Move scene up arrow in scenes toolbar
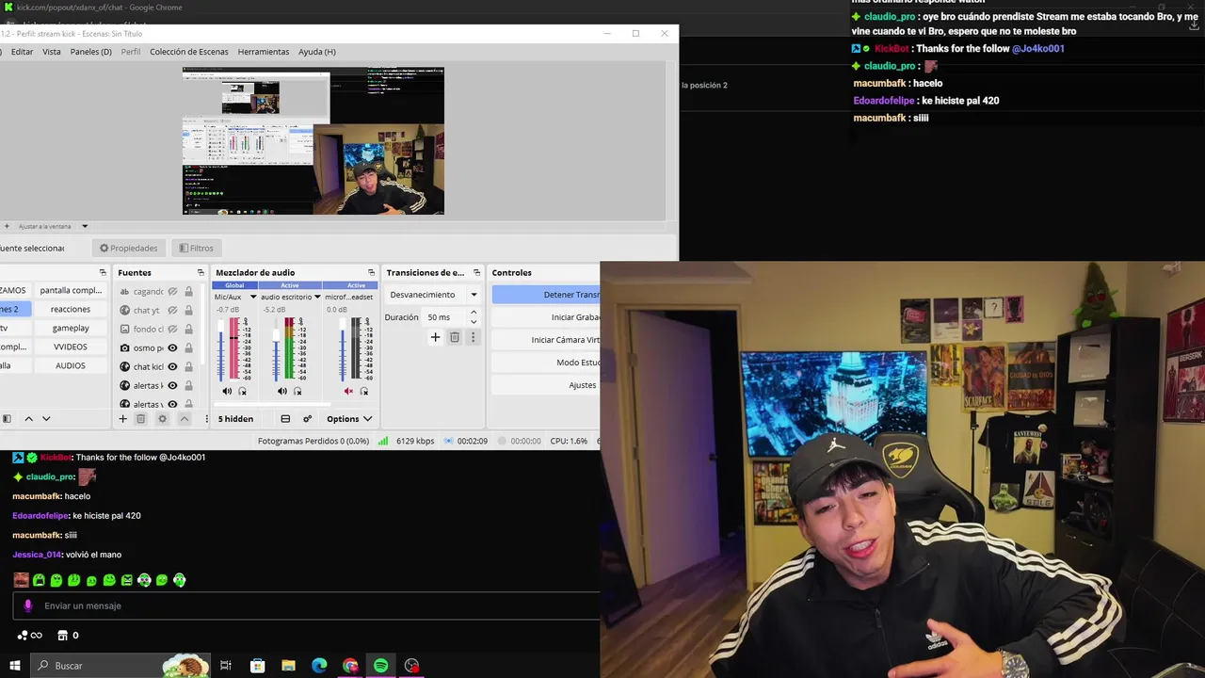 point(28,419)
